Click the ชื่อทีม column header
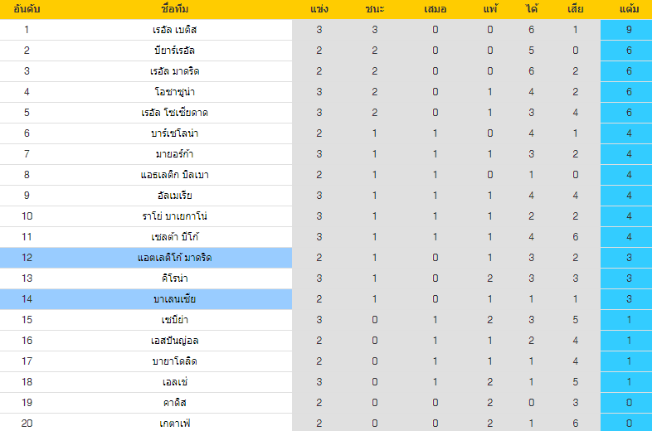 (x=175, y=9)
